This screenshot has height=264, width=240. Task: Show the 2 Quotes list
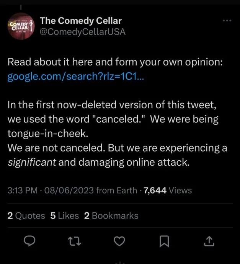tap(26, 216)
